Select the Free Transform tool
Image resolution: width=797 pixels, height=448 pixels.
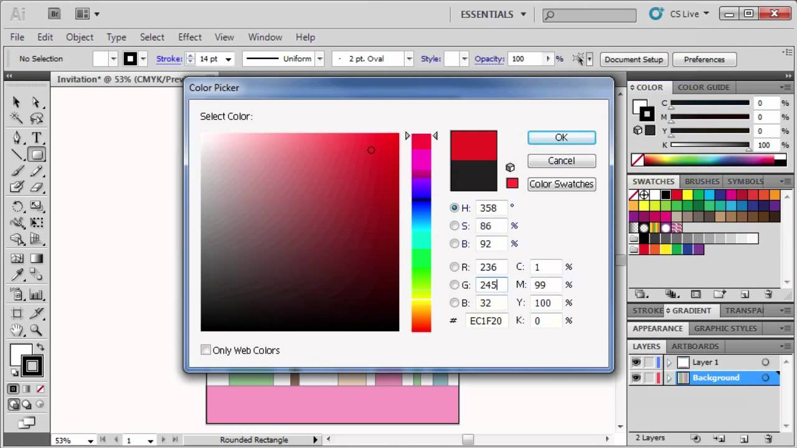click(x=36, y=222)
